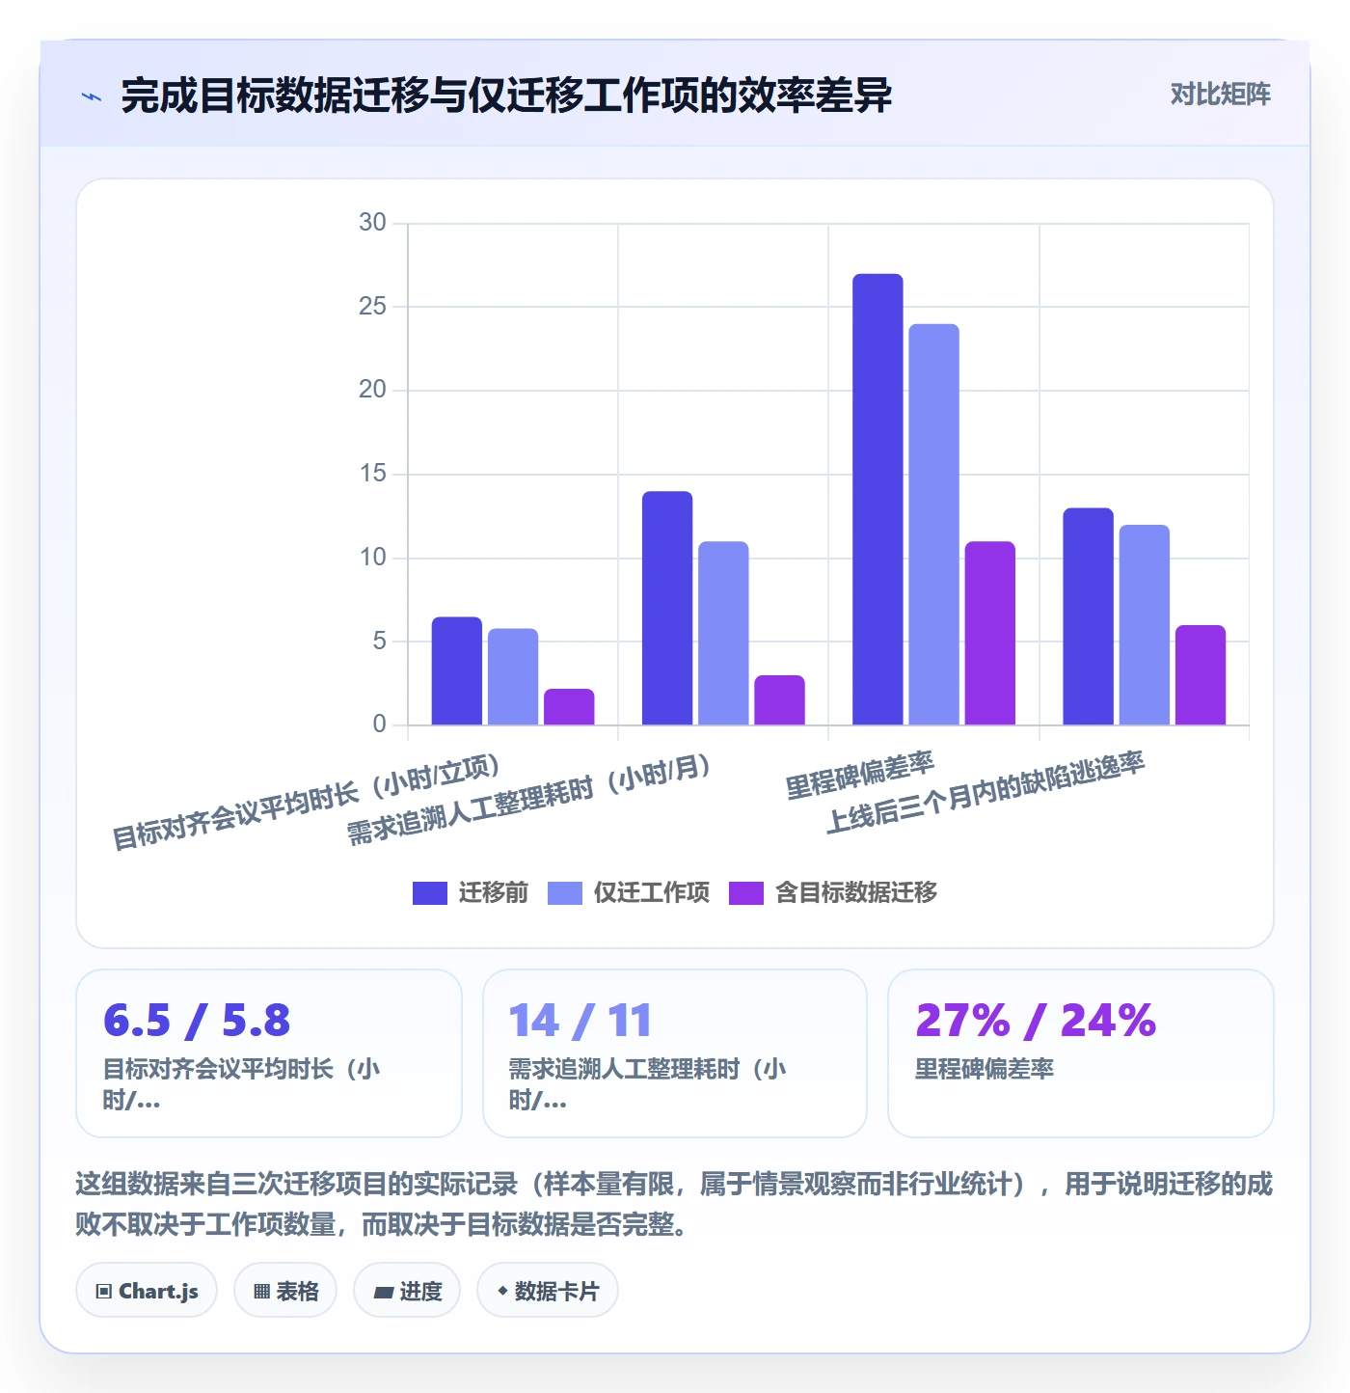
Task: Click the footnote paragraph starting 这组数据来自
Action: click(674, 1204)
